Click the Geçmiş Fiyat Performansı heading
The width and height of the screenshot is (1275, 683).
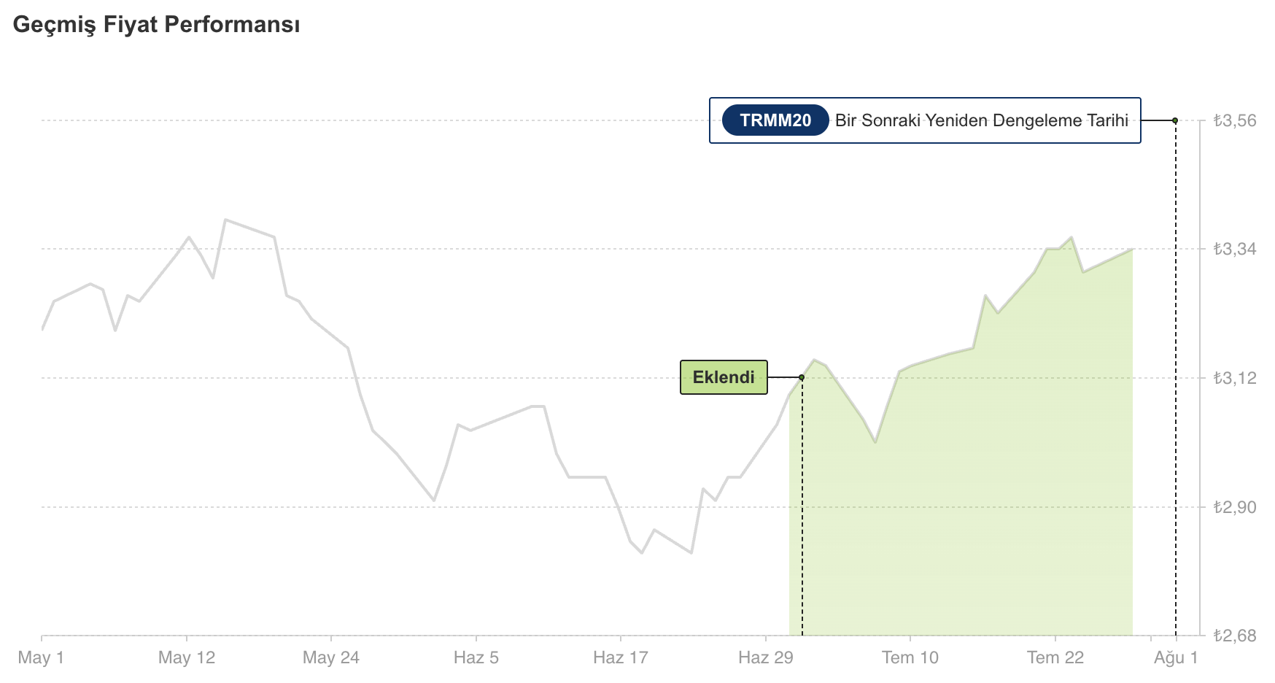click(x=157, y=25)
